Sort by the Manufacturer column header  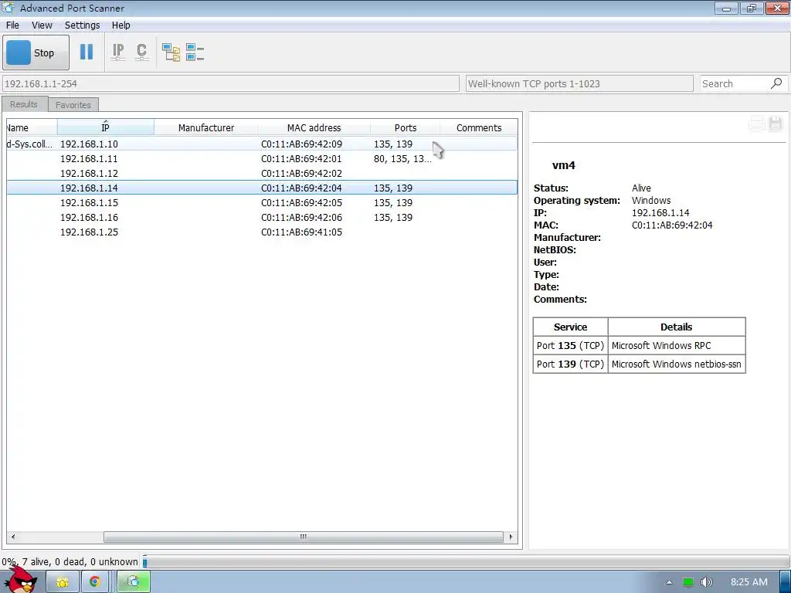point(205,127)
